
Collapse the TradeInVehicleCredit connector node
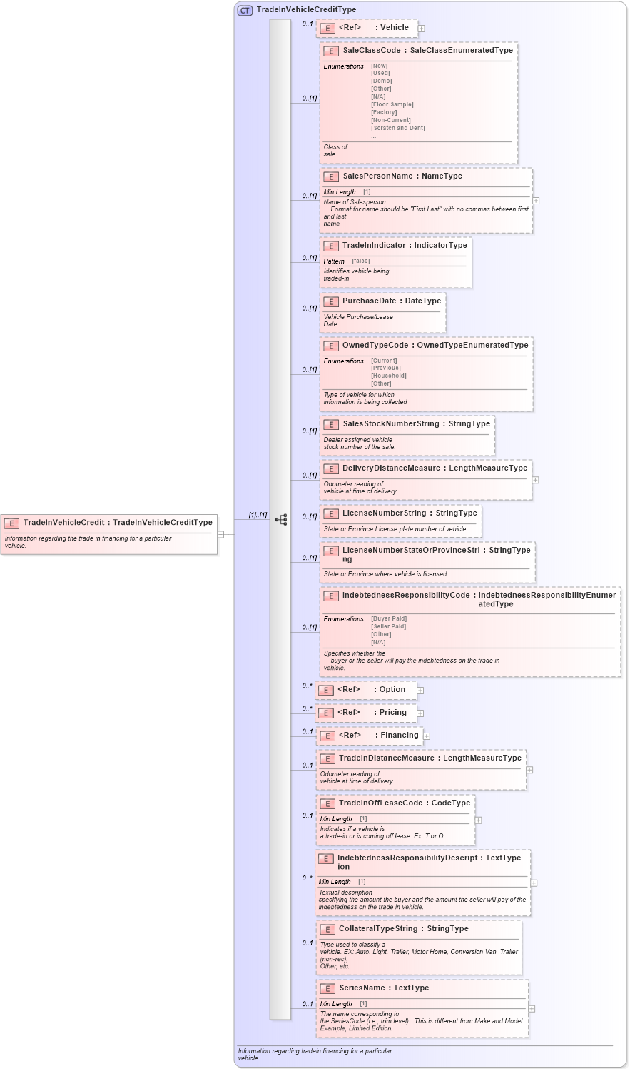point(222,533)
